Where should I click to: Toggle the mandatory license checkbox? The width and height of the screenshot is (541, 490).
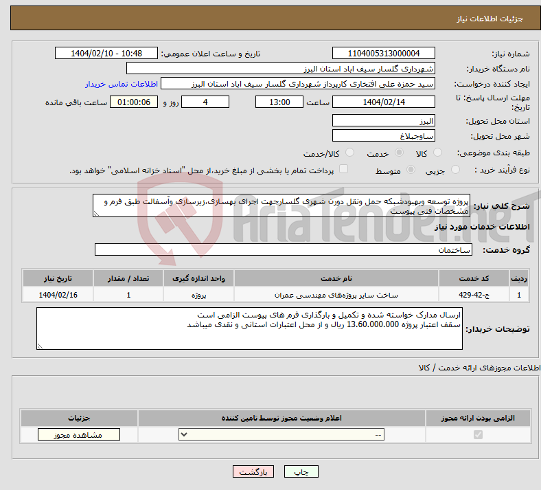coord(478,434)
